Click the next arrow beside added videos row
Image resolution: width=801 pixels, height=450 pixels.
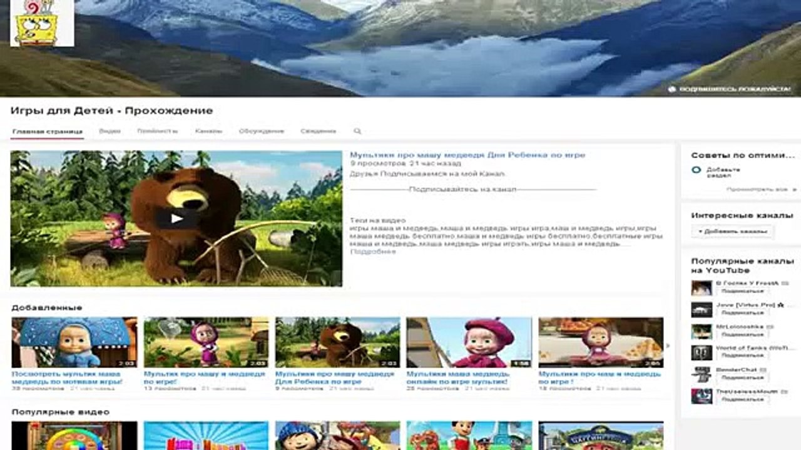tap(668, 344)
